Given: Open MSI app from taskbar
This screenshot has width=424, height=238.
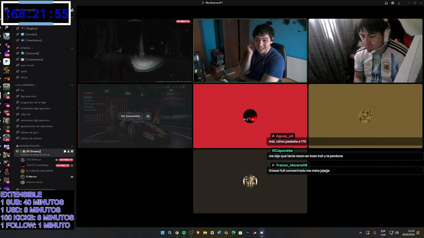Looking at the screenshot, I should (x=255, y=233).
